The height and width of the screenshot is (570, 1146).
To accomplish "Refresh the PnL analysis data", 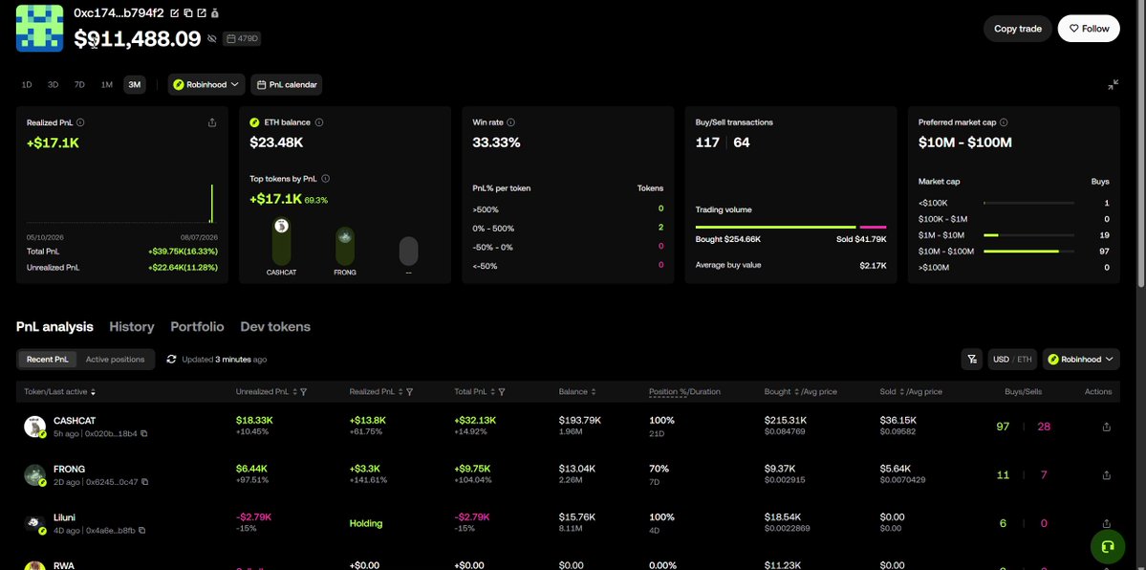I will coord(172,360).
